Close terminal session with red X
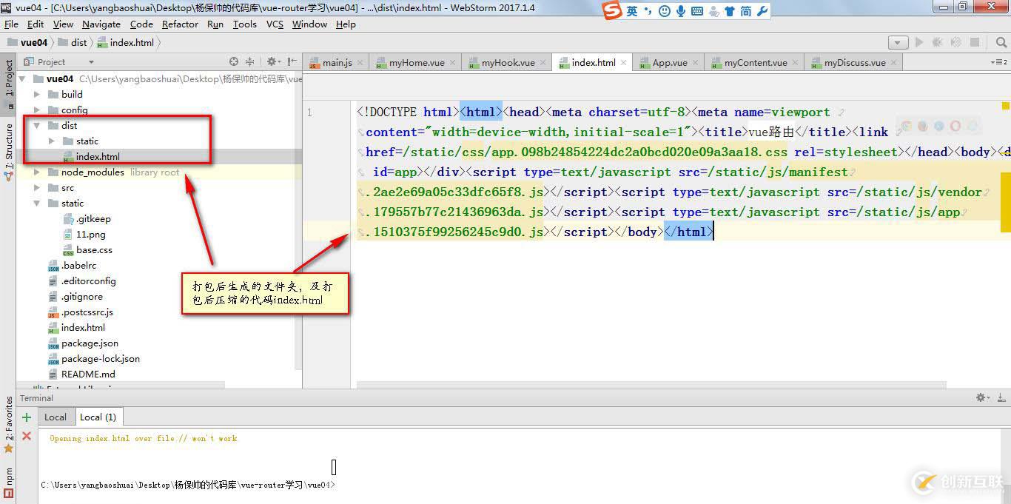 click(27, 437)
